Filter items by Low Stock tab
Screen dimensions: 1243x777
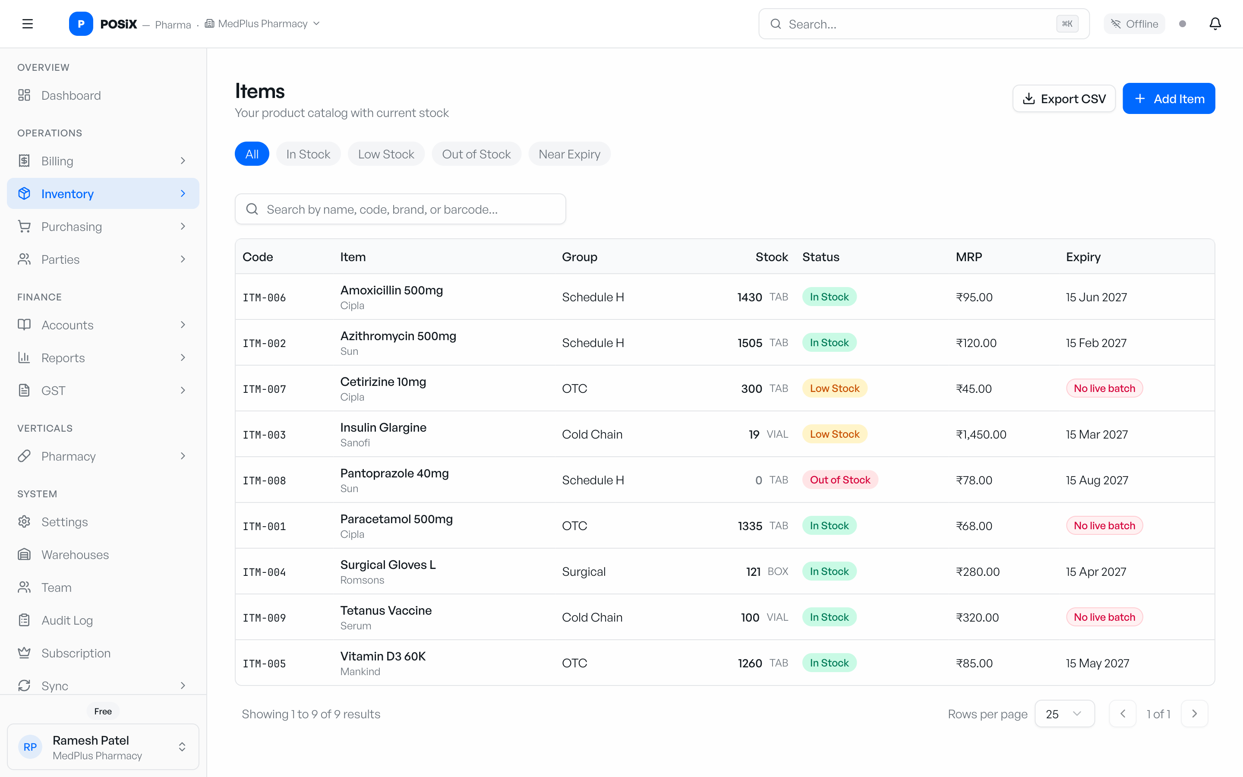386,154
